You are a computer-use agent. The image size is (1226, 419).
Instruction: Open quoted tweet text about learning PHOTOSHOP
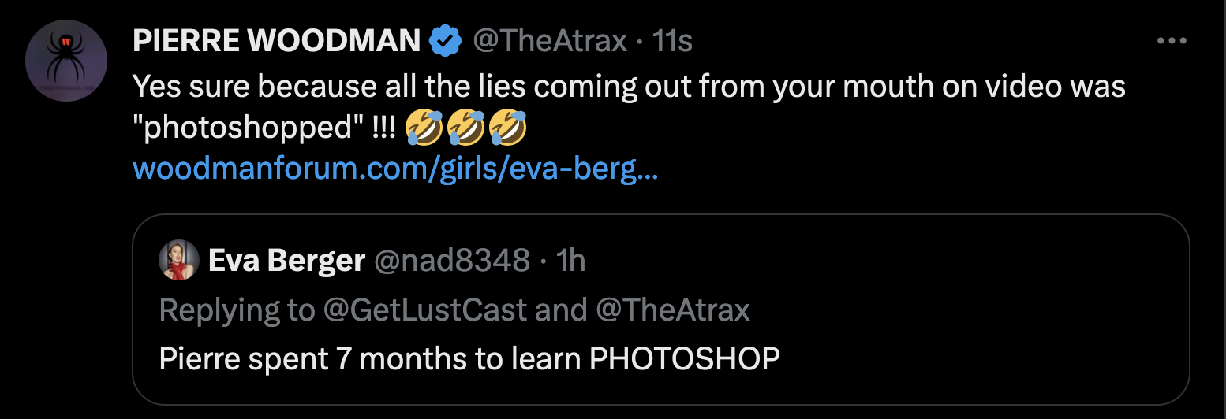tap(469, 359)
